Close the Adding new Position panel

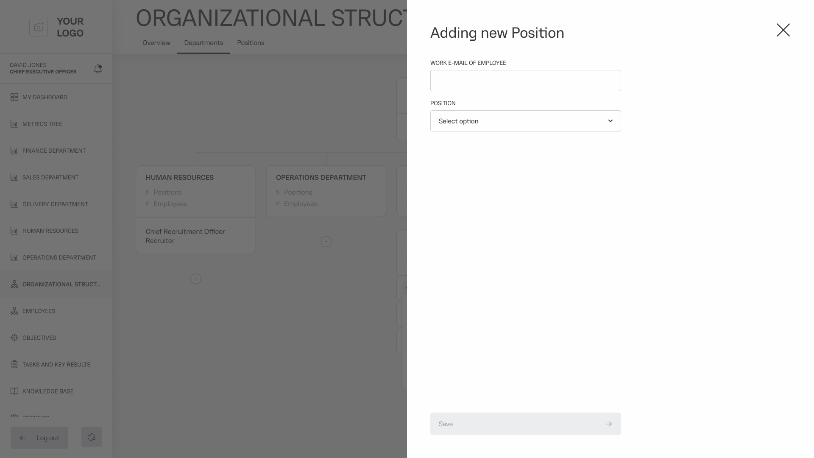coord(783,30)
